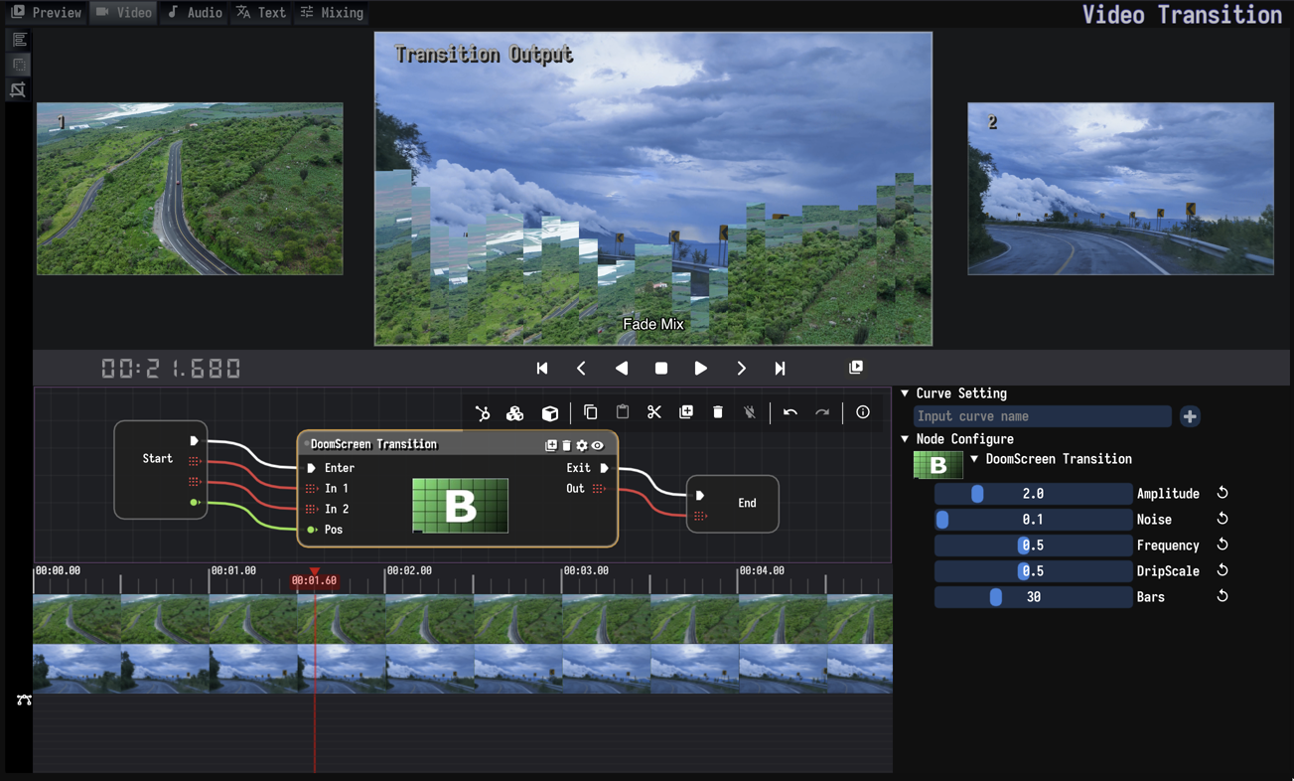Delete node with toolbar trash icon
Screen dimensions: 1294x781
pyautogui.click(x=718, y=412)
